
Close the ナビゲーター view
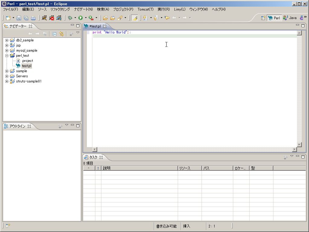tap(30, 26)
